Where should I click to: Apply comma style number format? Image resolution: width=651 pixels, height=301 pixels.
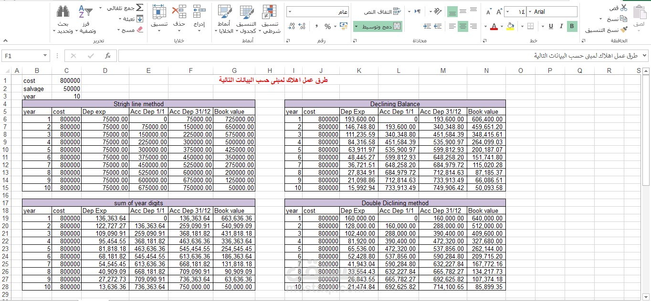[316, 26]
